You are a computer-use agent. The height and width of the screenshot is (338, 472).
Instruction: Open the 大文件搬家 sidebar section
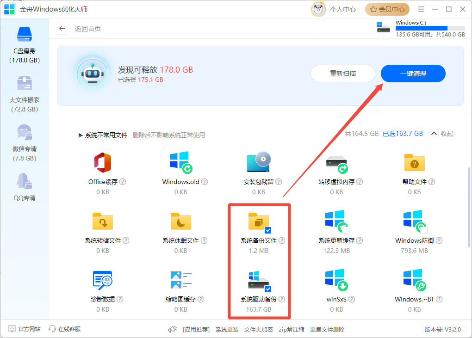point(25,94)
